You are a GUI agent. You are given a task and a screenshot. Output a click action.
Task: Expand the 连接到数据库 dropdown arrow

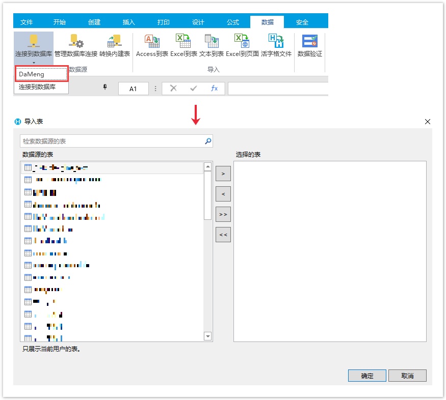(34, 63)
